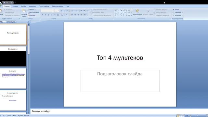Open the Макет layout dropdown
Screen dimensions: 208x117
[32, 10]
